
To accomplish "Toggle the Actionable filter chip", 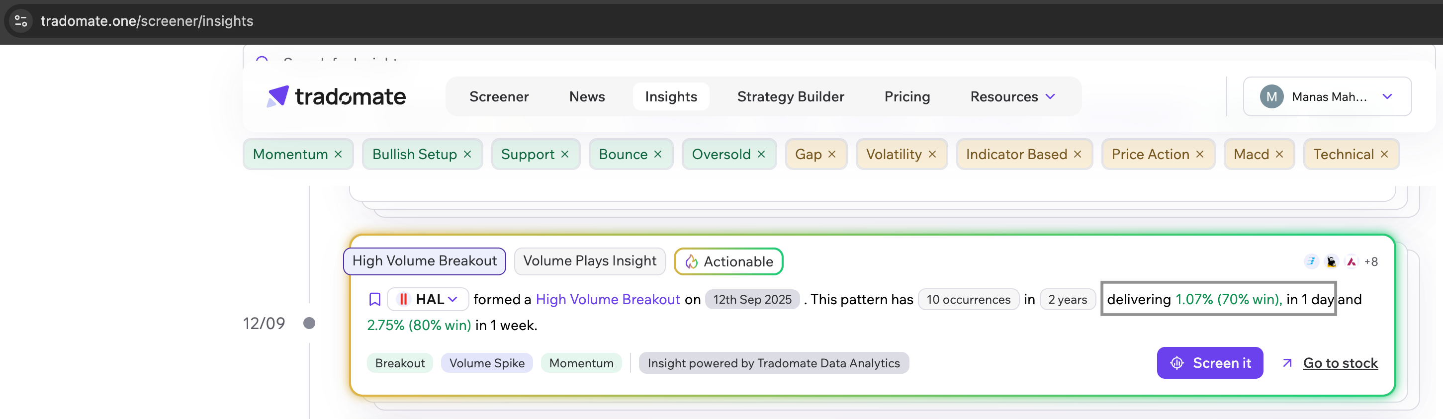I will point(728,261).
